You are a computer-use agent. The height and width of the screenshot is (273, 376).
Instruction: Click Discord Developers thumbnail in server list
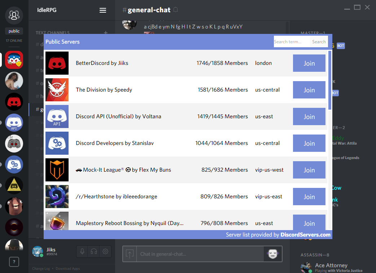pyautogui.click(x=57, y=143)
